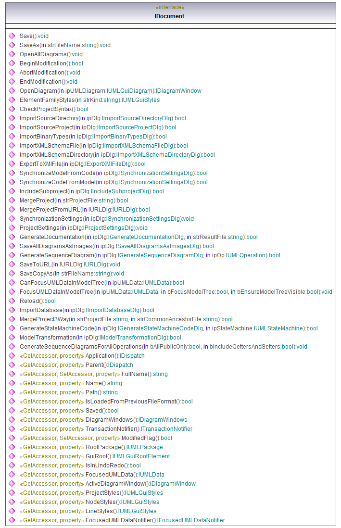341x528 pixels.
Task: Click the icon next to FocusedUMLDataNotifier property
Action: (x=12, y=520)
